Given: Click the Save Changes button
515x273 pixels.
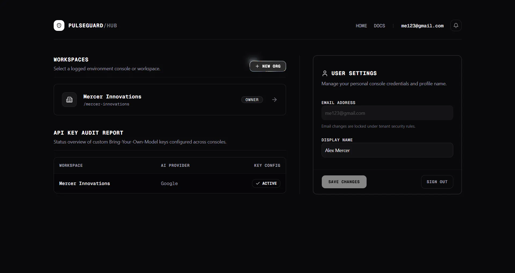Looking at the screenshot, I should coord(344,182).
